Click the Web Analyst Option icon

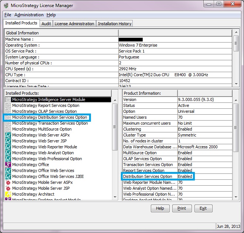pos(8,153)
